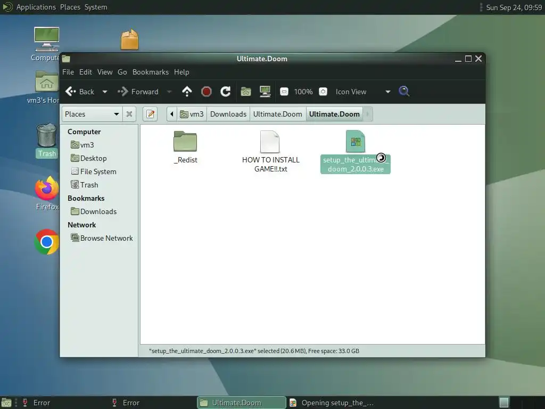Go up to the parent folder
The width and height of the screenshot is (545, 409).
point(187,92)
